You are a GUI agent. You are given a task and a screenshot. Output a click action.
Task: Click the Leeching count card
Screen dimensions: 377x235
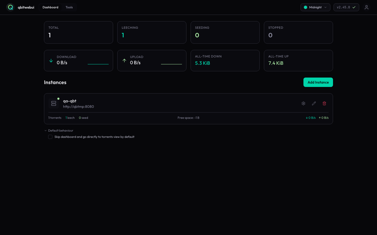[x=152, y=32]
